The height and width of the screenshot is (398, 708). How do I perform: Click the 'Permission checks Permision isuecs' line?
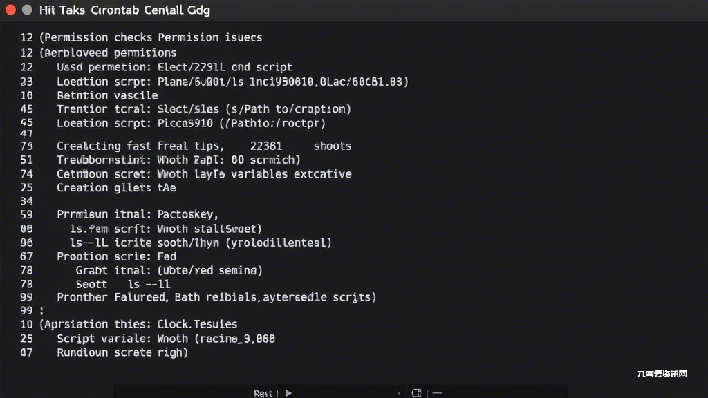pyautogui.click(x=150, y=37)
